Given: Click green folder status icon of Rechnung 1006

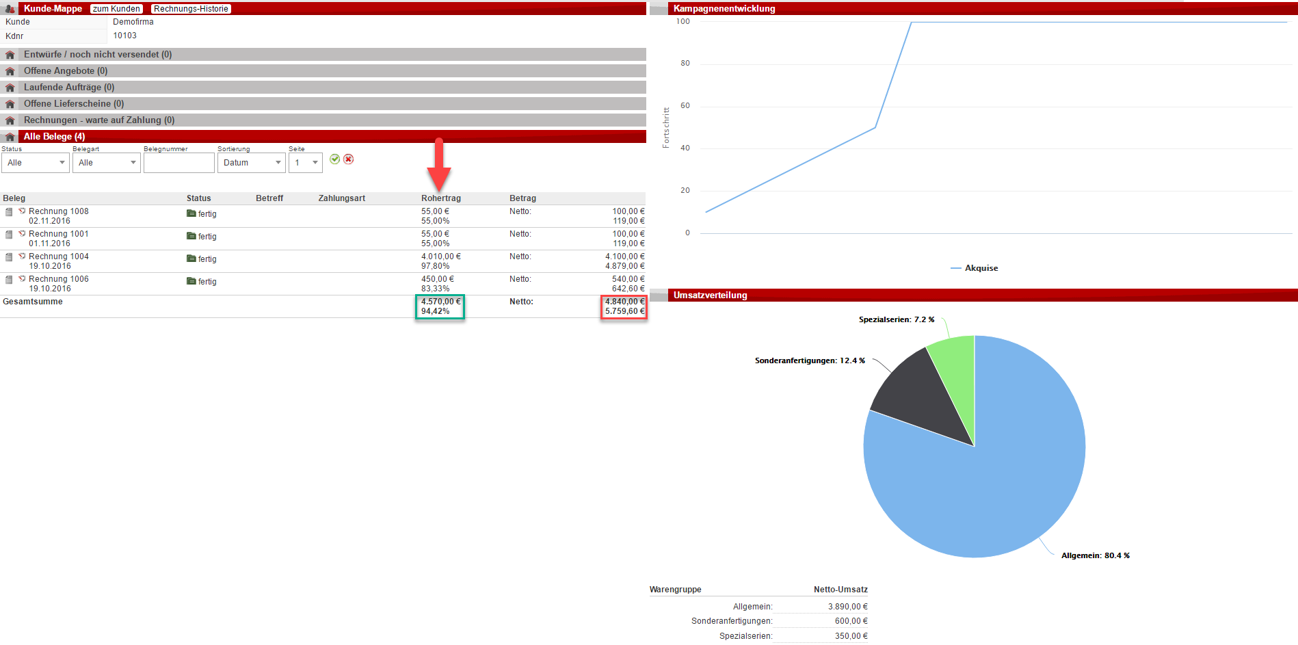Looking at the screenshot, I should 191,281.
